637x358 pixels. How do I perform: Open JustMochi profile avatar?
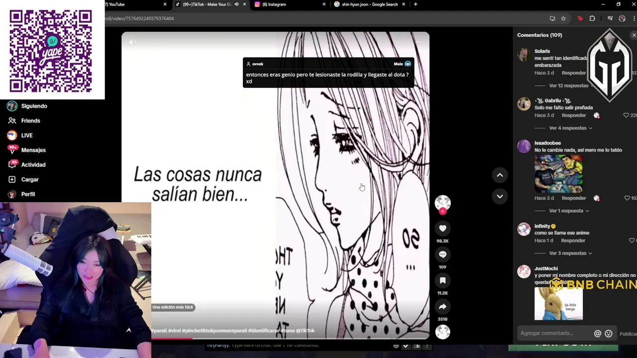pos(524,271)
